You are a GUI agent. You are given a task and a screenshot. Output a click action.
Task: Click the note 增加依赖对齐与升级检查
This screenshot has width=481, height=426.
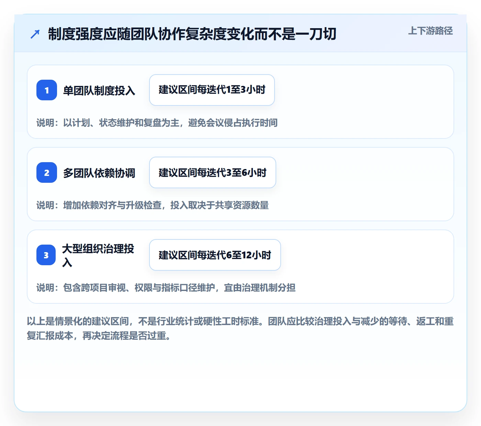coord(153,205)
